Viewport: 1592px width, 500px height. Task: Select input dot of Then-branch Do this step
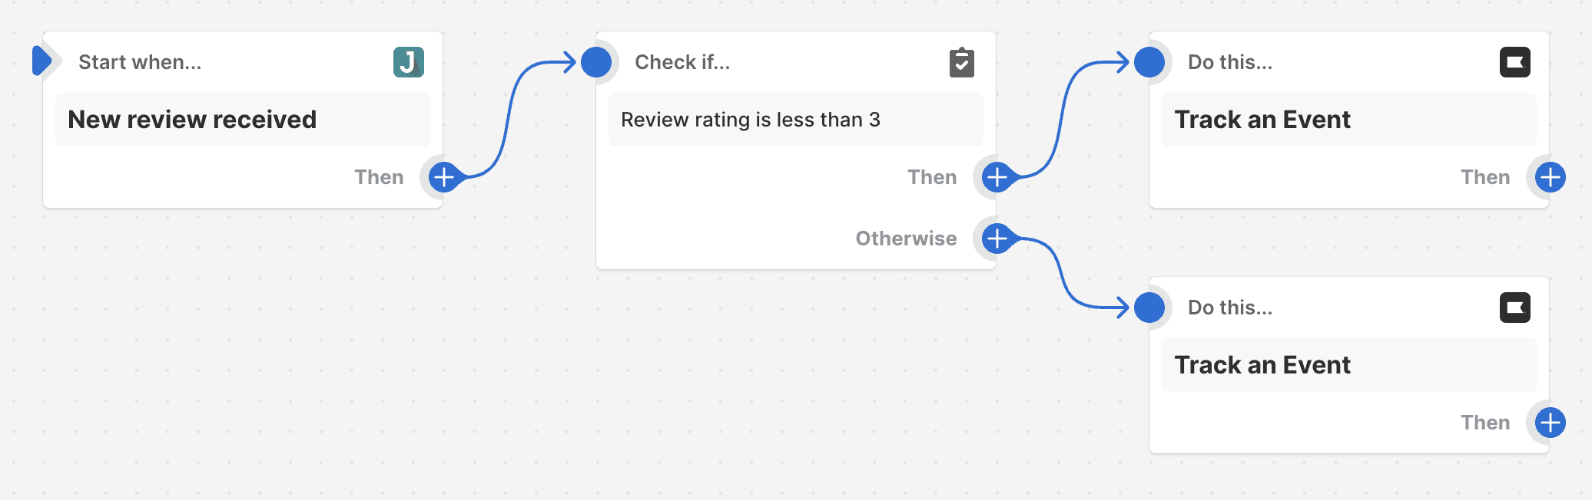tap(1149, 62)
